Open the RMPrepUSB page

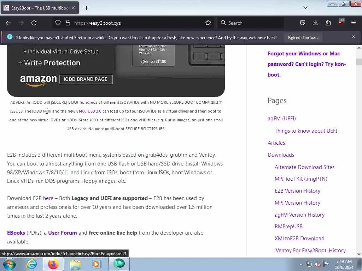(288, 226)
